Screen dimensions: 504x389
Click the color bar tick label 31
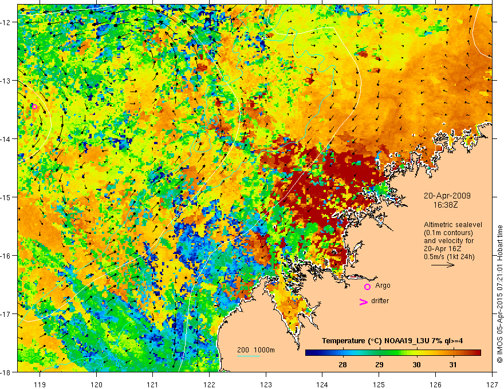coord(453,364)
